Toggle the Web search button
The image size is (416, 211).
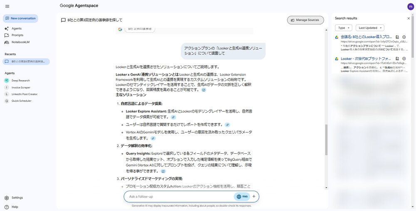[242, 197]
